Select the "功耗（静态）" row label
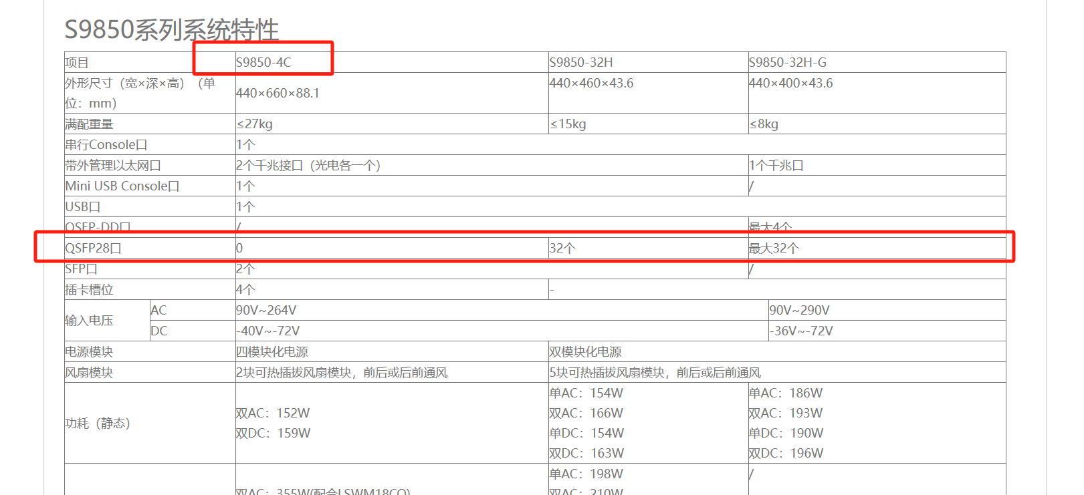Screen dimensions: 1084x495 coord(98,424)
